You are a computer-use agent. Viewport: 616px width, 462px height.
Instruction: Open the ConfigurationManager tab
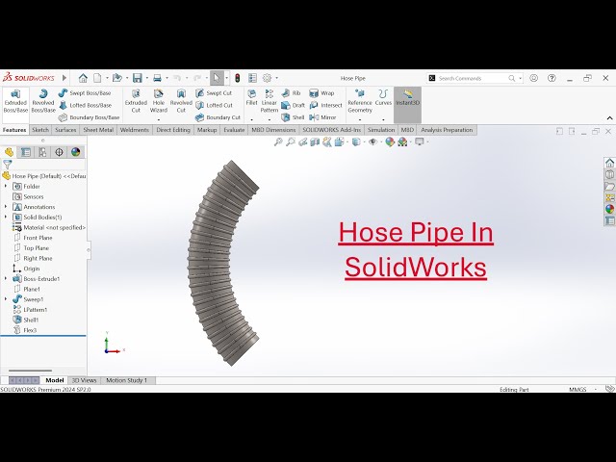pyautogui.click(x=42, y=152)
